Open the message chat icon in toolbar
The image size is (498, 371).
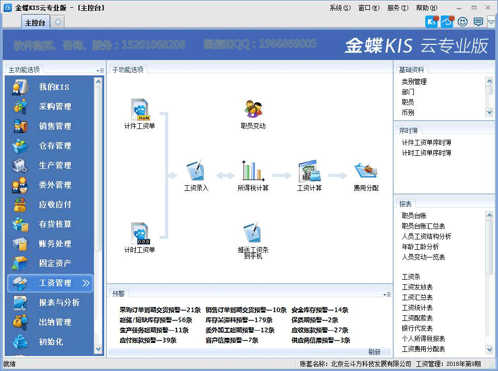[x=478, y=22]
